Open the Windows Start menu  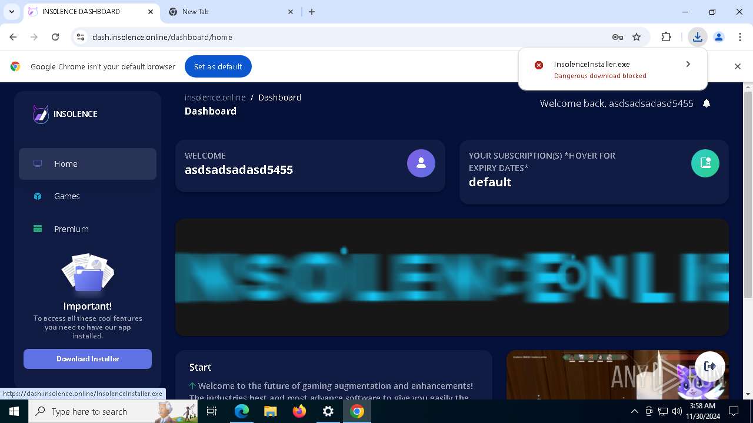click(14, 411)
